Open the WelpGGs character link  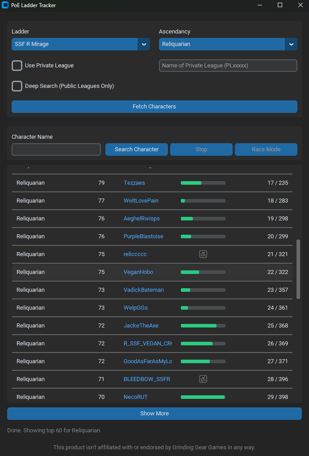tap(136, 308)
